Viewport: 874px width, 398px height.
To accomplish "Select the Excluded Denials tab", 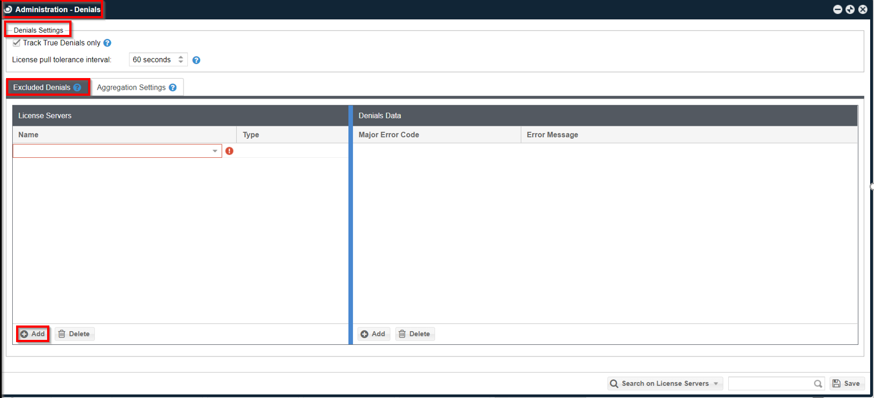I will (x=42, y=87).
